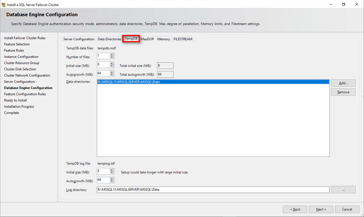Image resolution: width=364 pixels, height=217 pixels.
Task: Click the Number of files input field
Action: [103, 56]
